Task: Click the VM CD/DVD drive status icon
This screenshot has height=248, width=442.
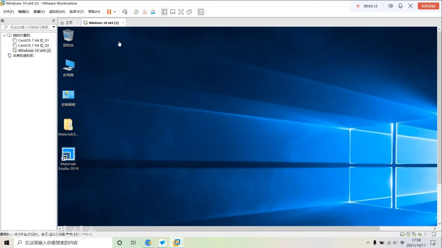Action: pyautogui.click(x=408, y=234)
